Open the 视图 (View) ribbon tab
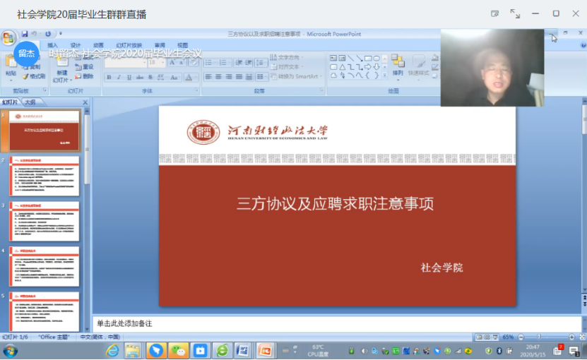The width and height of the screenshot is (587, 360). (182, 45)
